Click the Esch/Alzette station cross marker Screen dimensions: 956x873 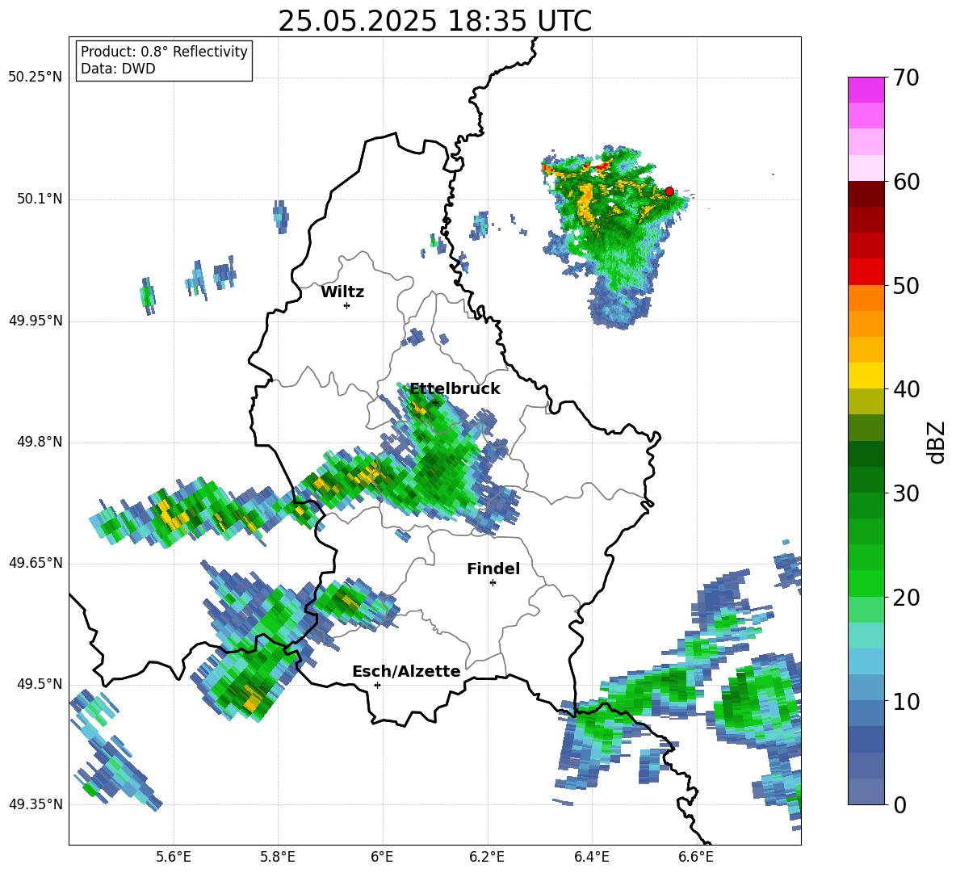[x=377, y=685]
